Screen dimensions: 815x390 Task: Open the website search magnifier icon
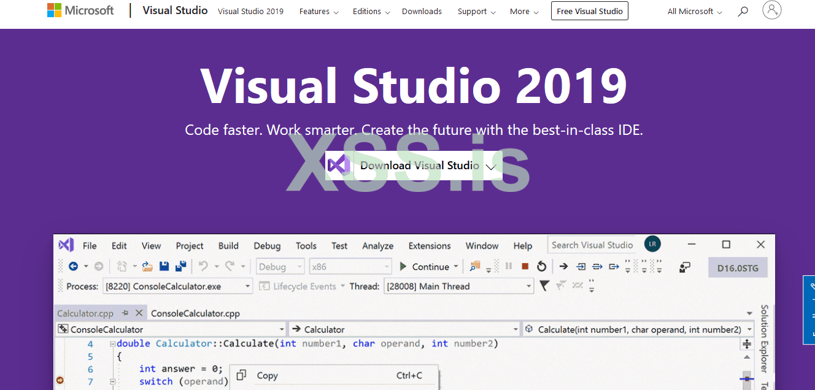[x=743, y=11]
